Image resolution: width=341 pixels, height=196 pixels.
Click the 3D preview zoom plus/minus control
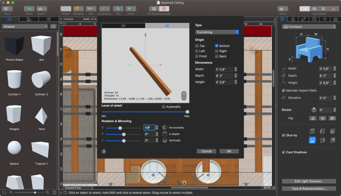coord(184,96)
